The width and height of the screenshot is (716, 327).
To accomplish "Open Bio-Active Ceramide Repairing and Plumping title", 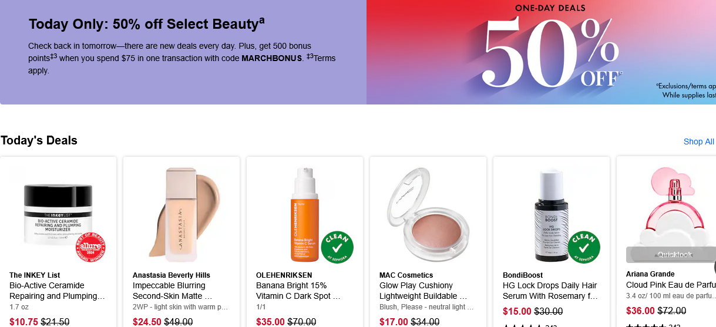I will (57, 291).
